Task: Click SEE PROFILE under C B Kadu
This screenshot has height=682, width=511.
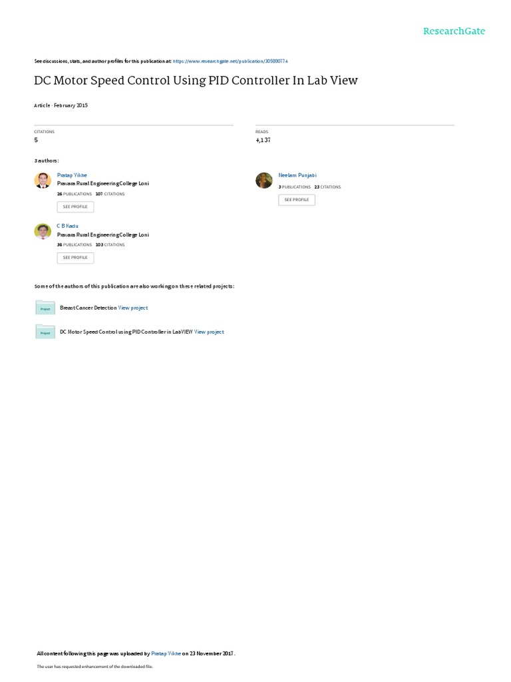Action: (x=75, y=258)
